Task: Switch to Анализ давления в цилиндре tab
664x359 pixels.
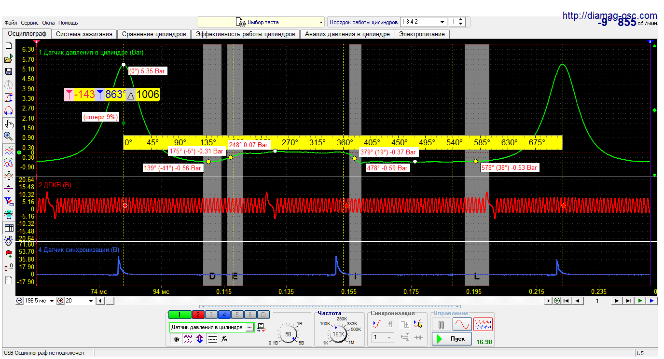Action: point(347,34)
